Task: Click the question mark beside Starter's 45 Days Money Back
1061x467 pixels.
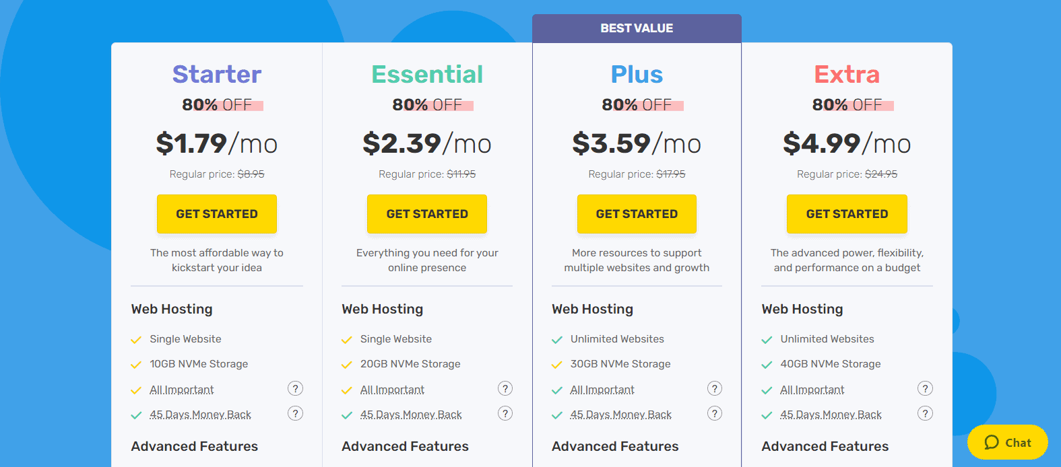Action: [296, 413]
